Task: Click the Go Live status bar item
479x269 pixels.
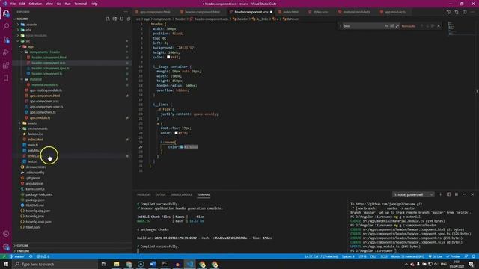Action: tap(436, 256)
